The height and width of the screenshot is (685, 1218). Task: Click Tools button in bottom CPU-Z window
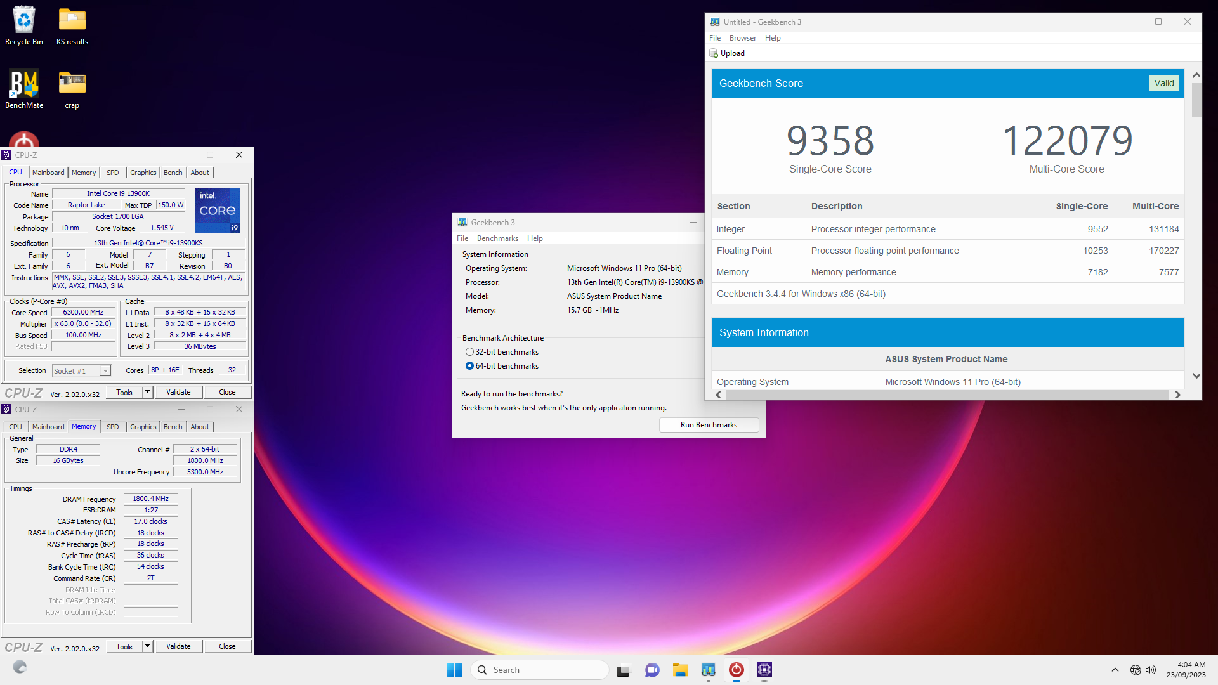124,646
